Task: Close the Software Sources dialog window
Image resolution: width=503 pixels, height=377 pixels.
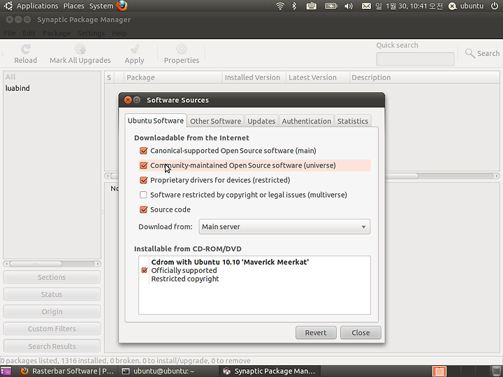Action: pyautogui.click(x=128, y=100)
